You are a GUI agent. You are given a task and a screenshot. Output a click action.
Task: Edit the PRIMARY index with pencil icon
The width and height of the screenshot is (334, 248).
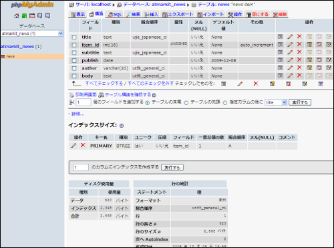pos(73,146)
